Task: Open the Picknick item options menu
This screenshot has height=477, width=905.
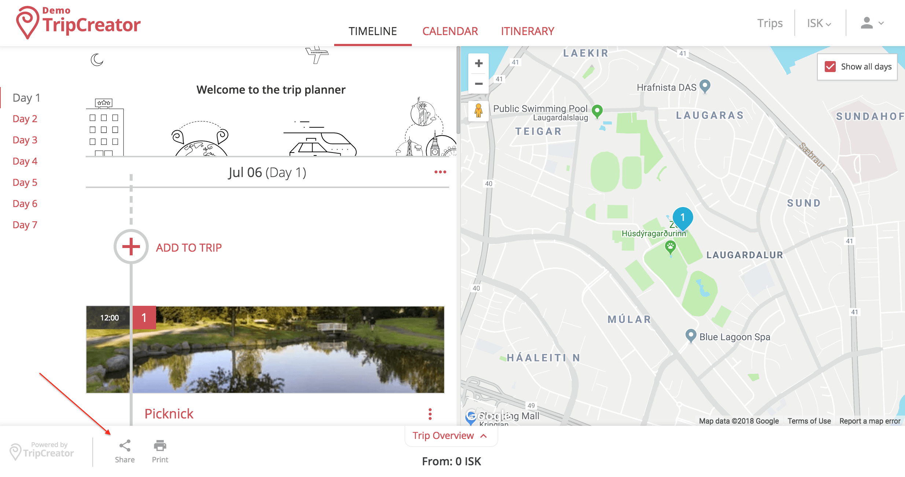Action: [430, 414]
